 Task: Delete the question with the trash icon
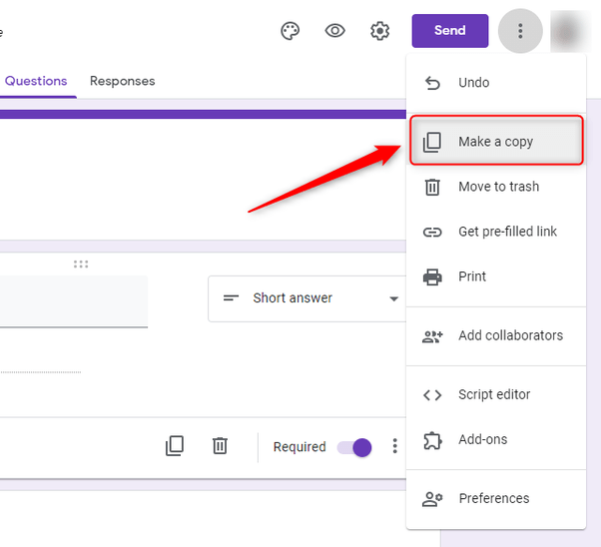coord(220,446)
